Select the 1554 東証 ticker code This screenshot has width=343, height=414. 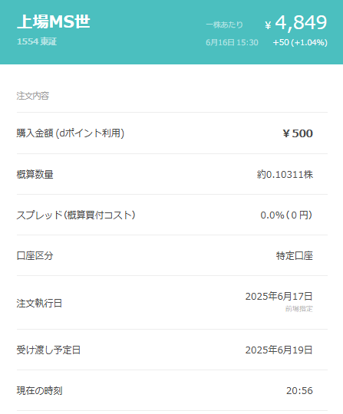pyautogui.click(x=37, y=41)
